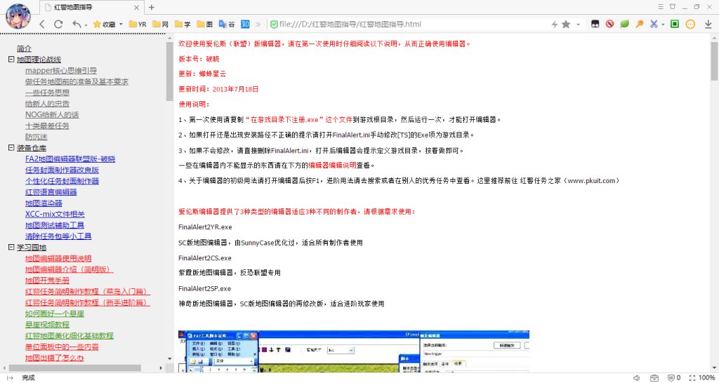
Task: Open the 如何画好一个悬崖 link
Action: pos(55,314)
